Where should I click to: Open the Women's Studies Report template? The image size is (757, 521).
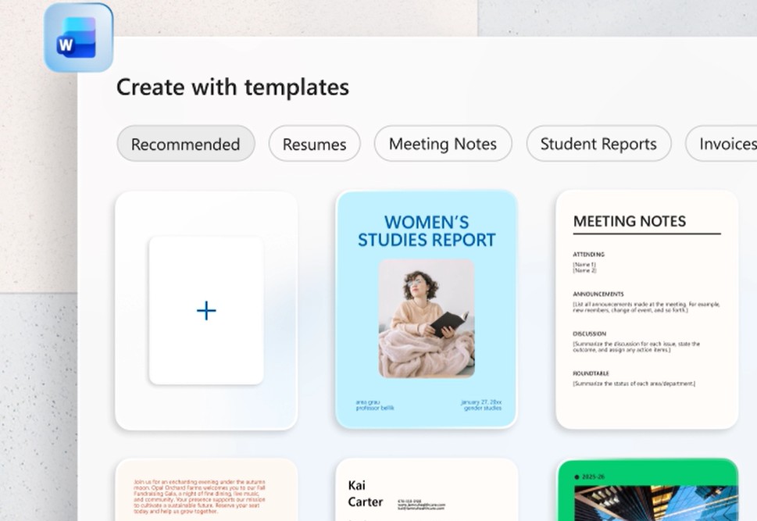427,309
